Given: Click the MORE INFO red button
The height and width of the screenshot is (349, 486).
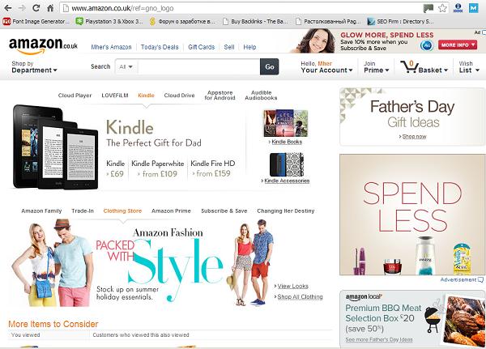Looking at the screenshot, I should coord(458,45).
